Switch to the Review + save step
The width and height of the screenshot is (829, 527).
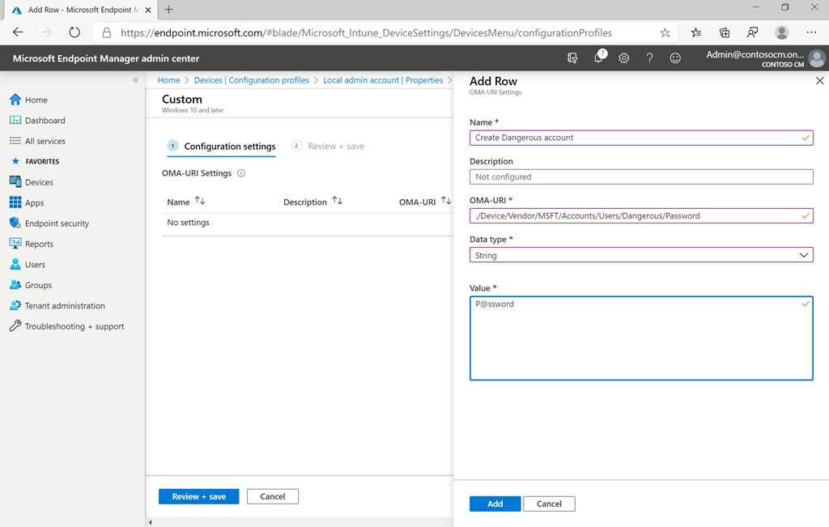(335, 147)
